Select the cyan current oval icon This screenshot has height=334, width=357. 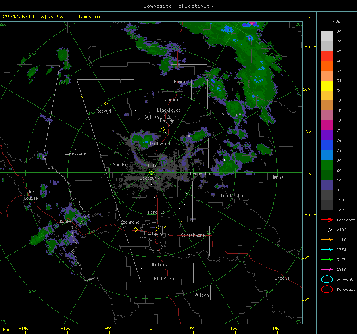[327, 279]
